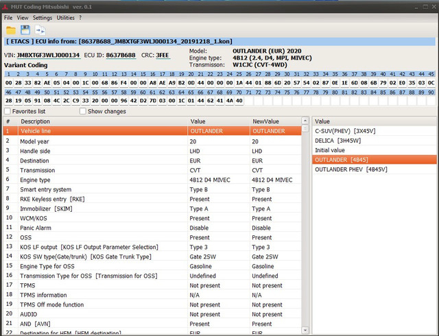Image resolution: width=439 pixels, height=336 pixels.
Task: Toggle the Show changes checkbox
Action: (83, 111)
